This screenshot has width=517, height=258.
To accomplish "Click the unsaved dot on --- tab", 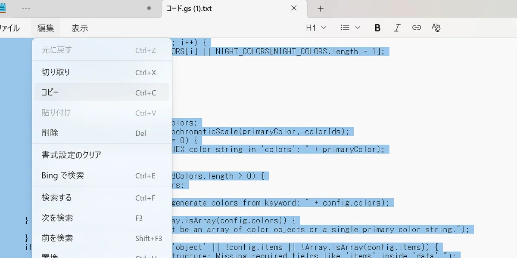I will pos(149,8).
